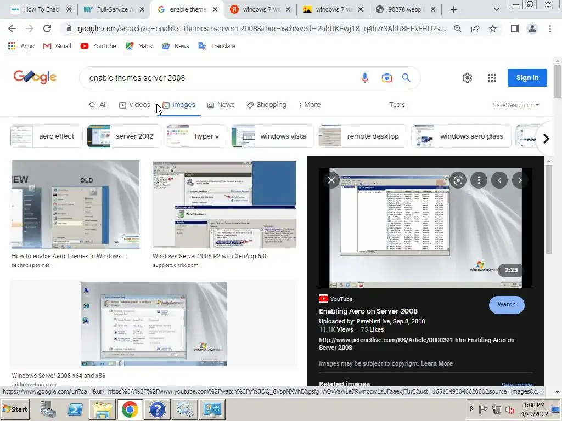562x421 pixels.
Task: Select windows vista suggestion chip
Action: (272, 136)
